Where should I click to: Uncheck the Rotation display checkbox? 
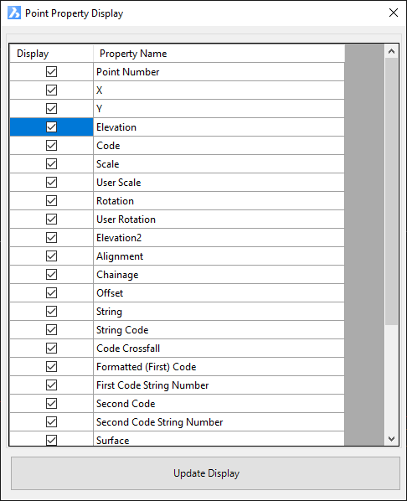(51, 201)
